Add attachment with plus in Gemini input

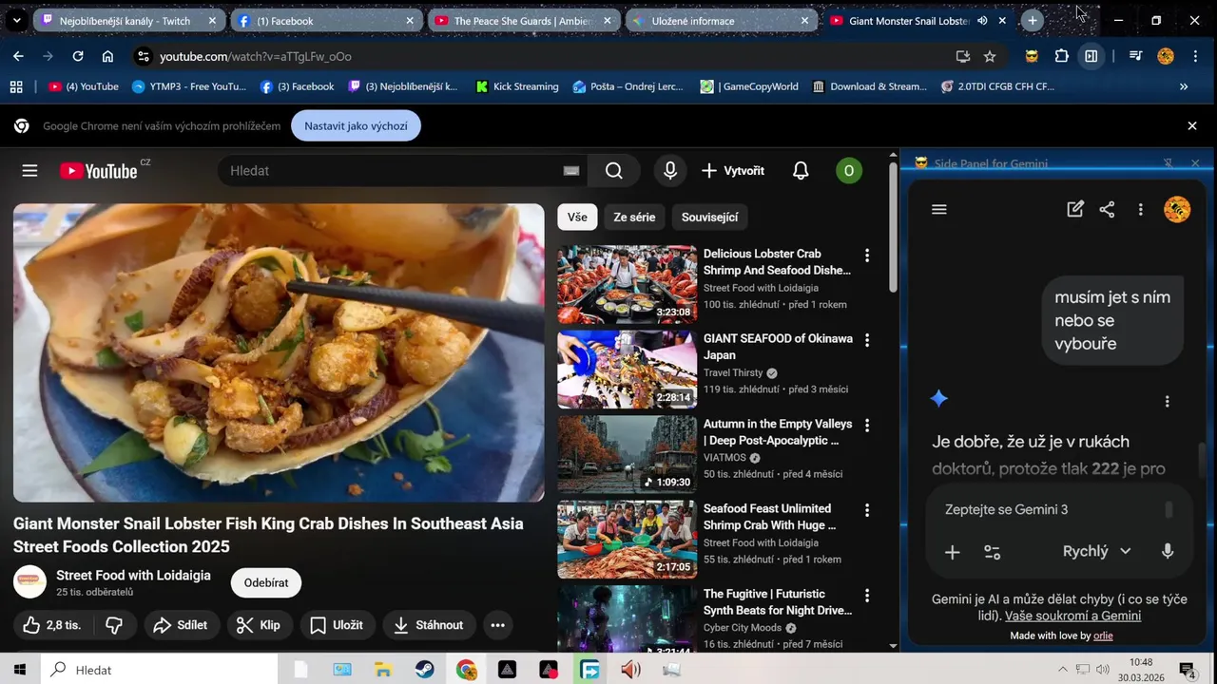952,552
